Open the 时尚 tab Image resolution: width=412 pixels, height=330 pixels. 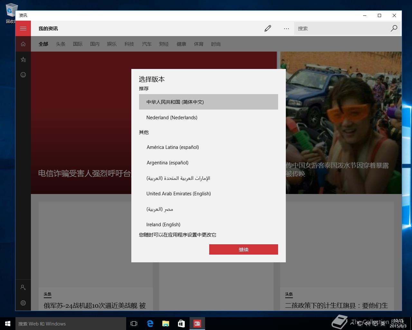[x=216, y=44]
